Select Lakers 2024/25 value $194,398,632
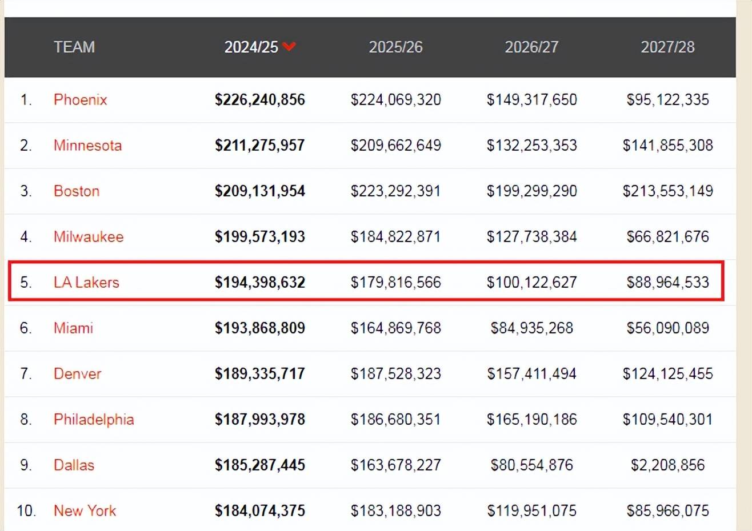This screenshot has height=531, width=752. (260, 283)
